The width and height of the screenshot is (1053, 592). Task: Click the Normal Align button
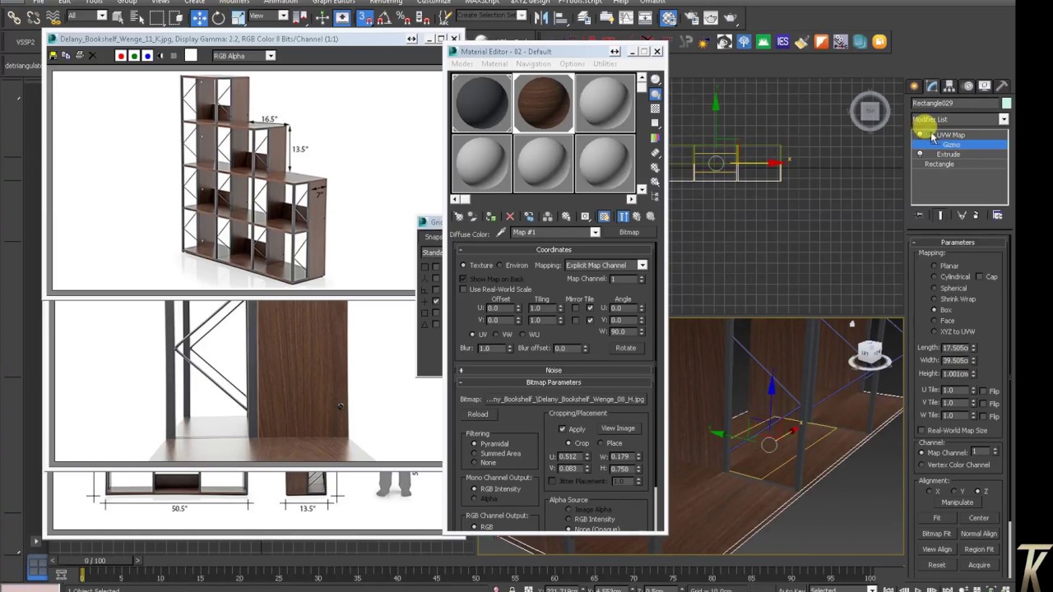979,534
